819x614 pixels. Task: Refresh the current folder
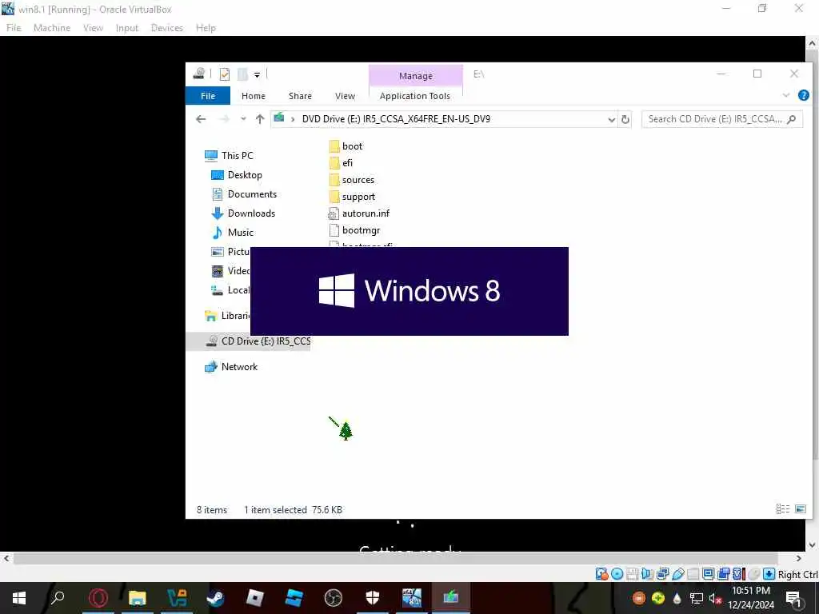[625, 120]
